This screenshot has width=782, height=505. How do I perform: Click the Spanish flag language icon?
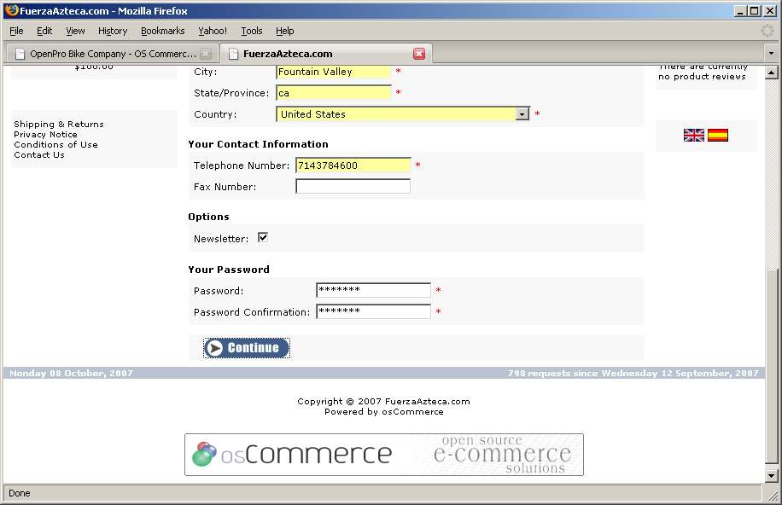click(718, 135)
